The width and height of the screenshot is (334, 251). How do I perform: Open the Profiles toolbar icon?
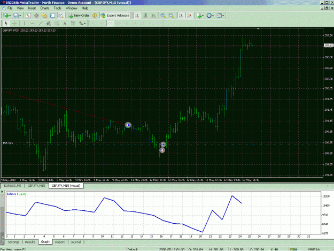click(x=15, y=16)
